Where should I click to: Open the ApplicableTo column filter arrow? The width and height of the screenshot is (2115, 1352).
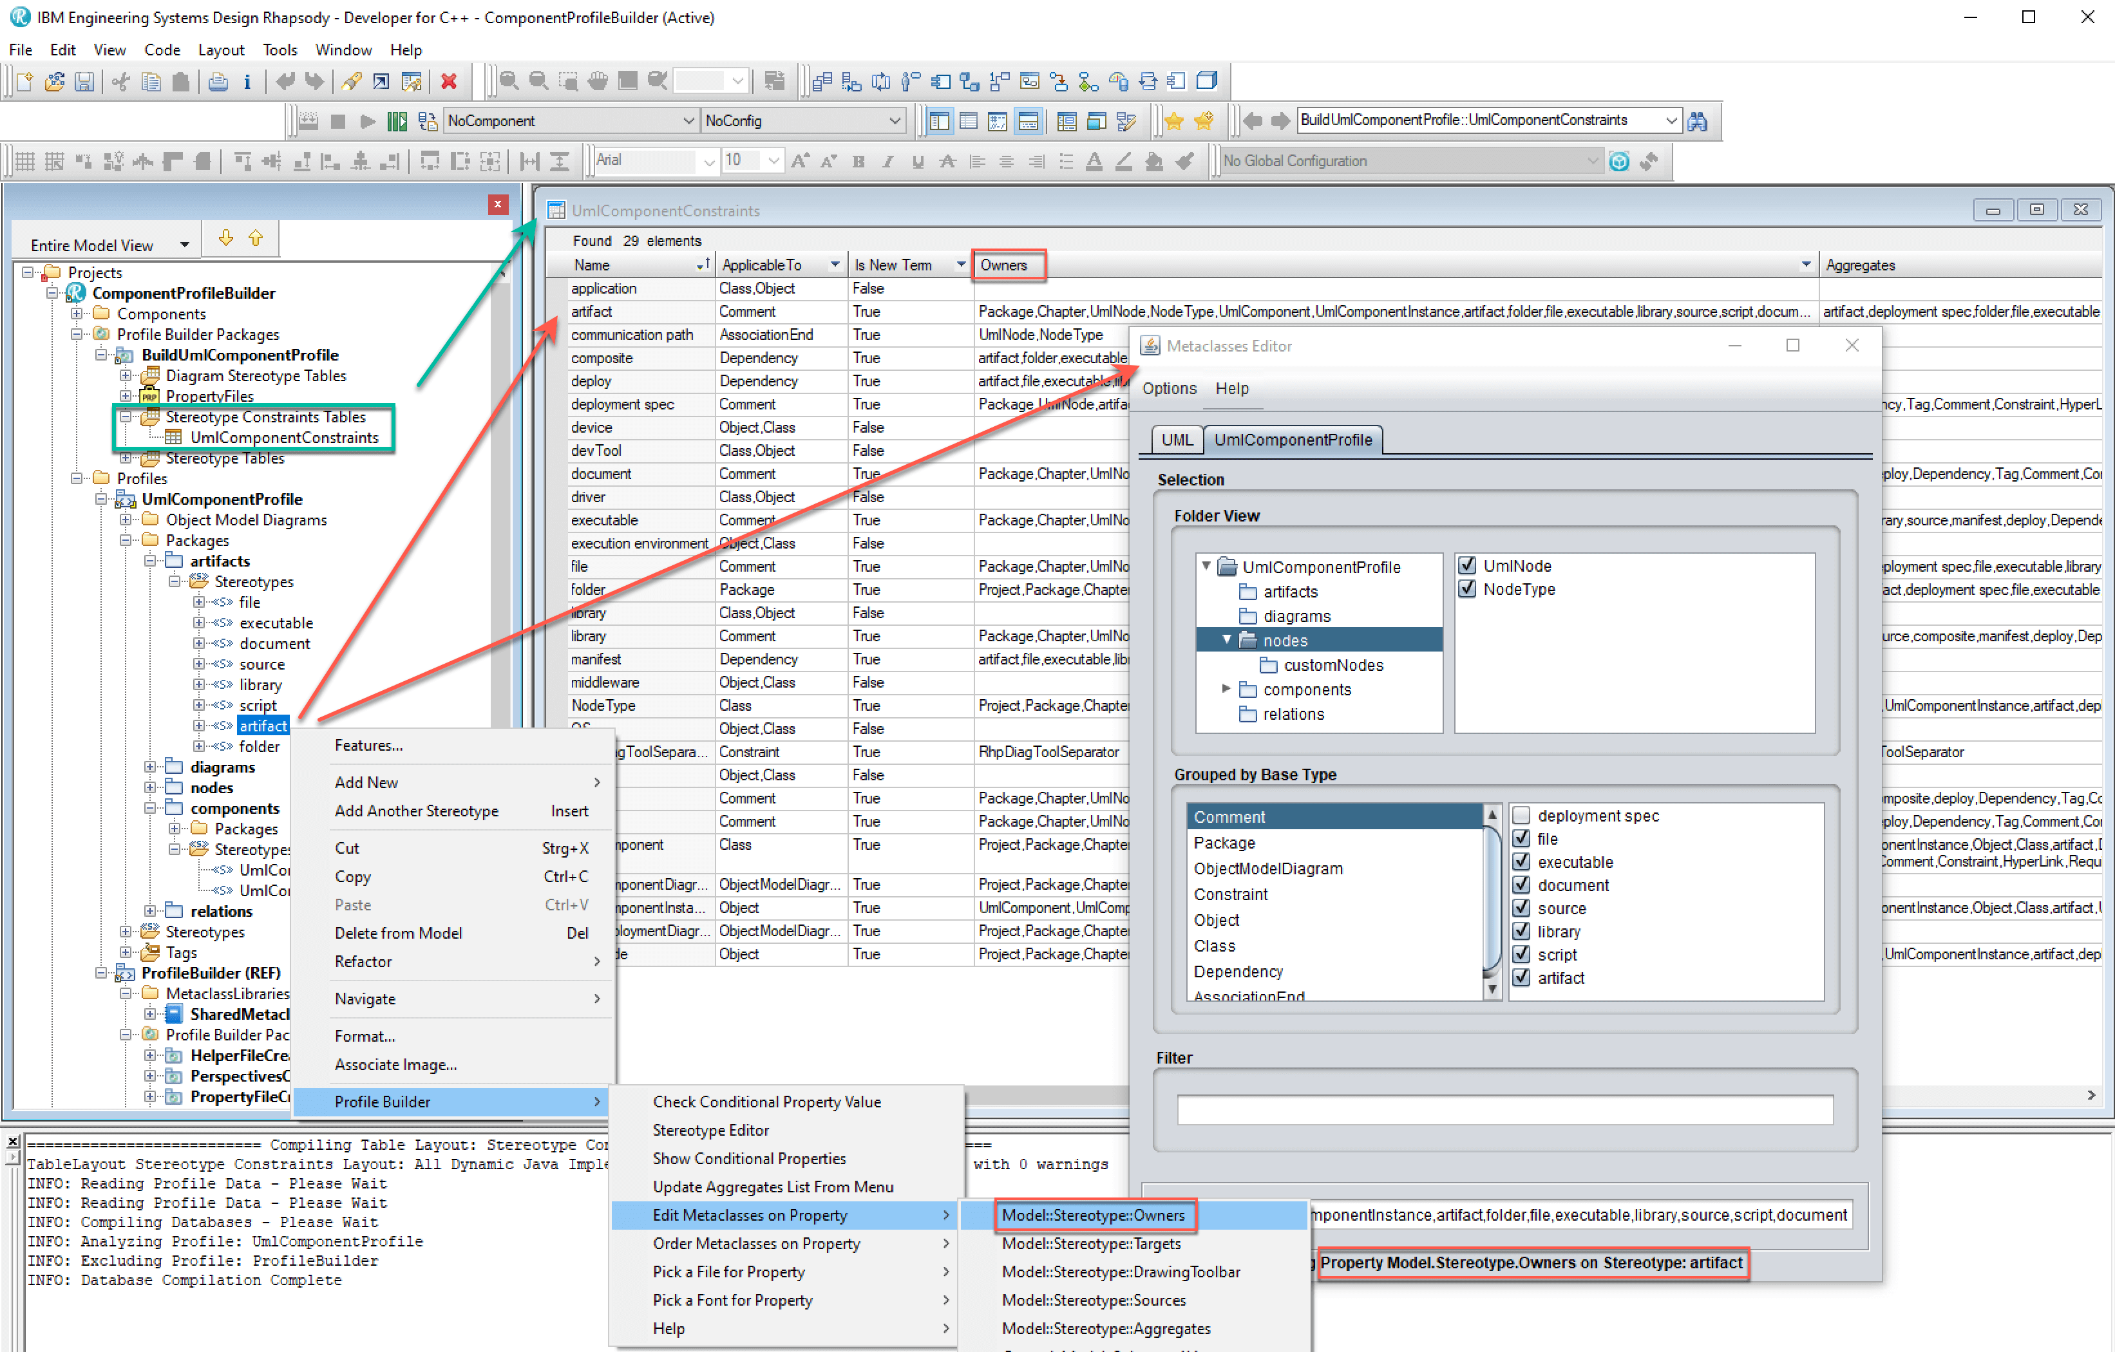coord(835,265)
